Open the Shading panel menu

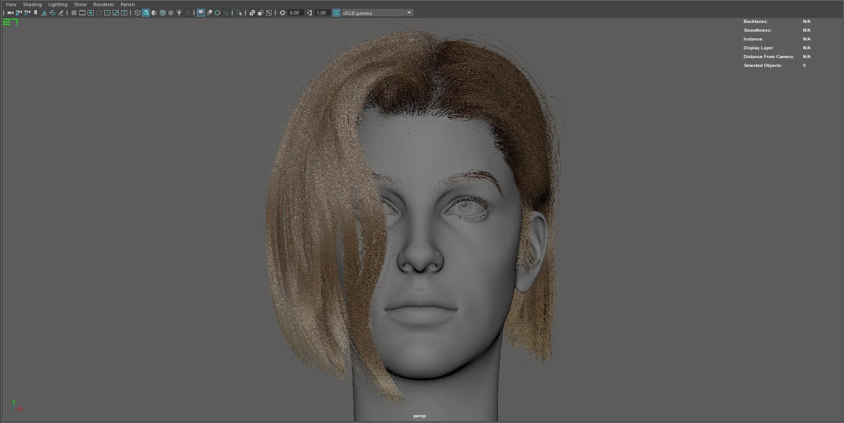click(x=32, y=4)
